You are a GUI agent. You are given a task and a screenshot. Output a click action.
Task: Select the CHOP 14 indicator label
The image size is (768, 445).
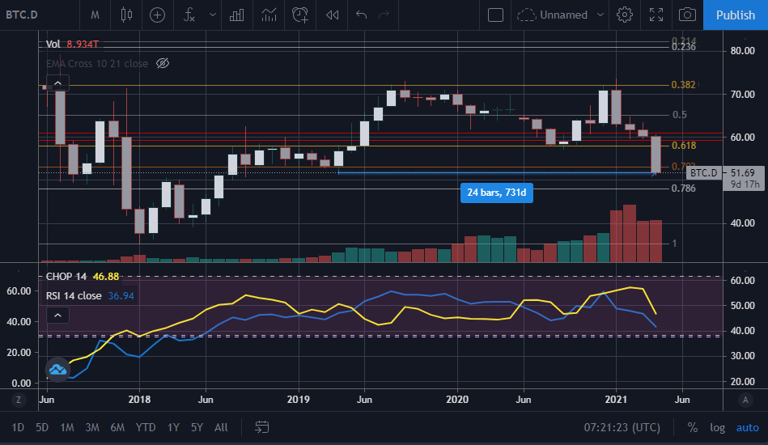point(66,277)
